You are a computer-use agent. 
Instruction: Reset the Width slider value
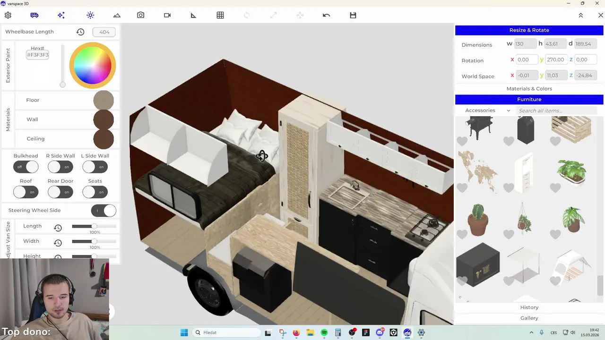(58, 243)
